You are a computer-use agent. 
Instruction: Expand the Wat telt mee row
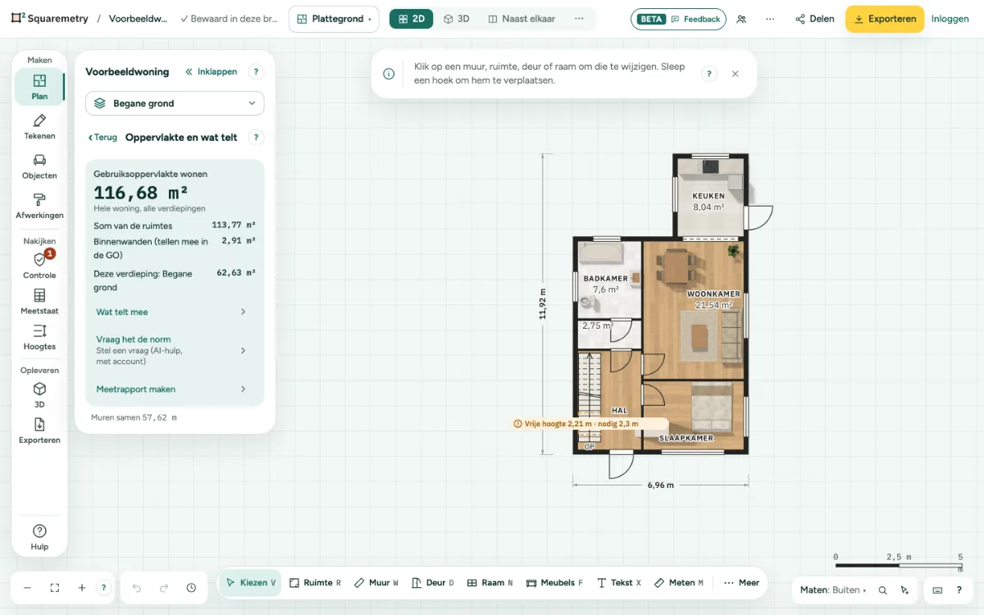(x=171, y=312)
